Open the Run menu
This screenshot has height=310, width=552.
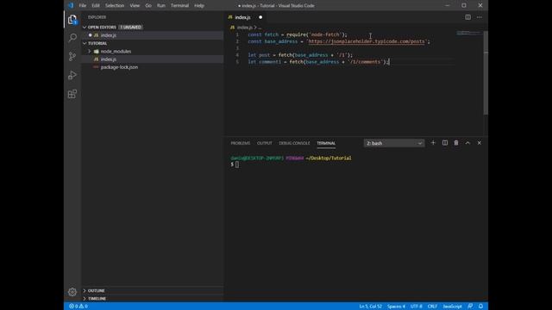click(x=161, y=6)
